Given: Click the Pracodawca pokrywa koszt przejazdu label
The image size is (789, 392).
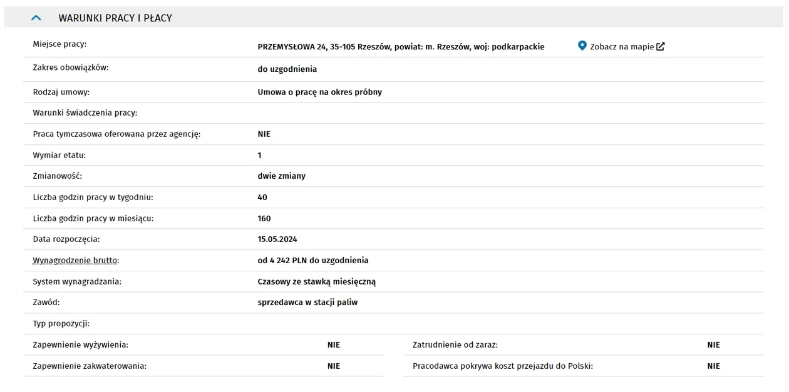Looking at the screenshot, I should coord(502,366).
